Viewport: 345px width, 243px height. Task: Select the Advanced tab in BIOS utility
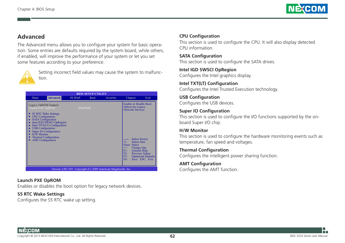[54, 98]
